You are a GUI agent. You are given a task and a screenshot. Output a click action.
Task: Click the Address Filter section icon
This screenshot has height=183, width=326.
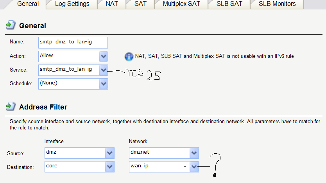click(x=10, y=107)
